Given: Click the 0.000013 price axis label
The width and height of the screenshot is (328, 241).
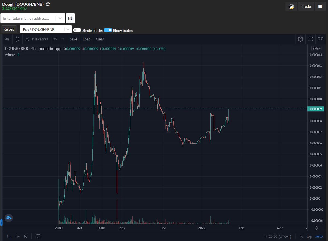Looking at the screenshot, I should coord(316,66).
